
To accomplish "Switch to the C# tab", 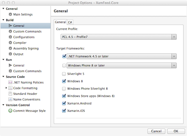I will pyautogui.click(x=70, y=22).
